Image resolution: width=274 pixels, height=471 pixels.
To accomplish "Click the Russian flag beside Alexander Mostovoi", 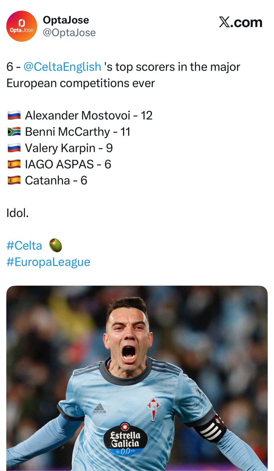I will [x=14, y=116].
